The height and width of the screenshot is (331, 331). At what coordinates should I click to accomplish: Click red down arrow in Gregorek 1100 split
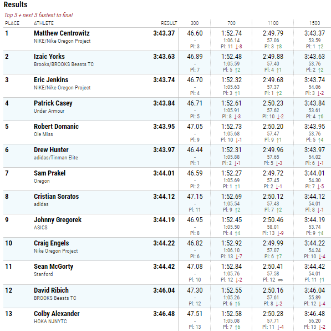pos(279,233)
